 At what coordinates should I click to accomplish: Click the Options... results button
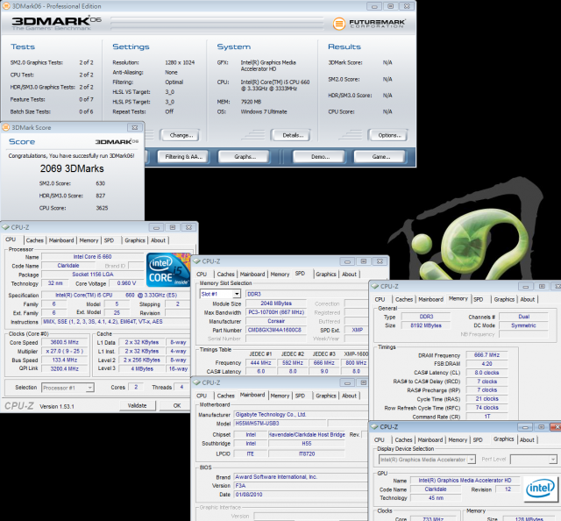click(x=389, y=135)
